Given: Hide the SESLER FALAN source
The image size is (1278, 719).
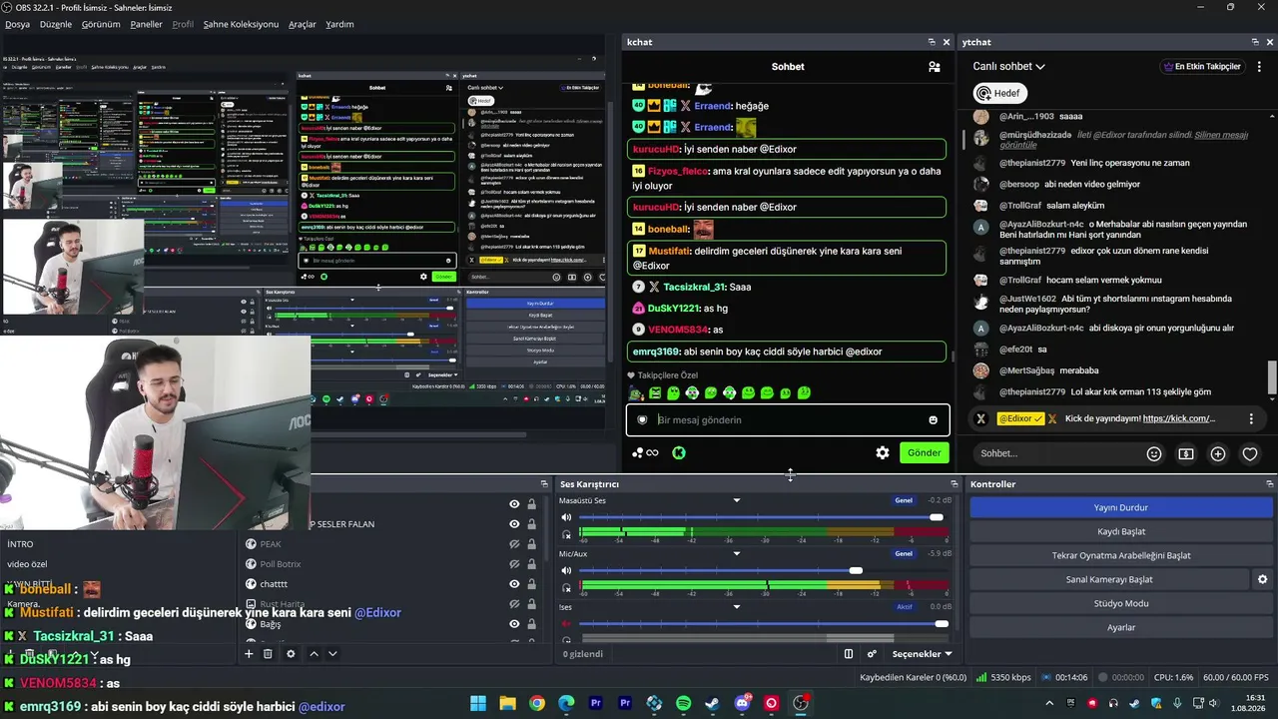Looking at the screenshot, I should point(514,524).
